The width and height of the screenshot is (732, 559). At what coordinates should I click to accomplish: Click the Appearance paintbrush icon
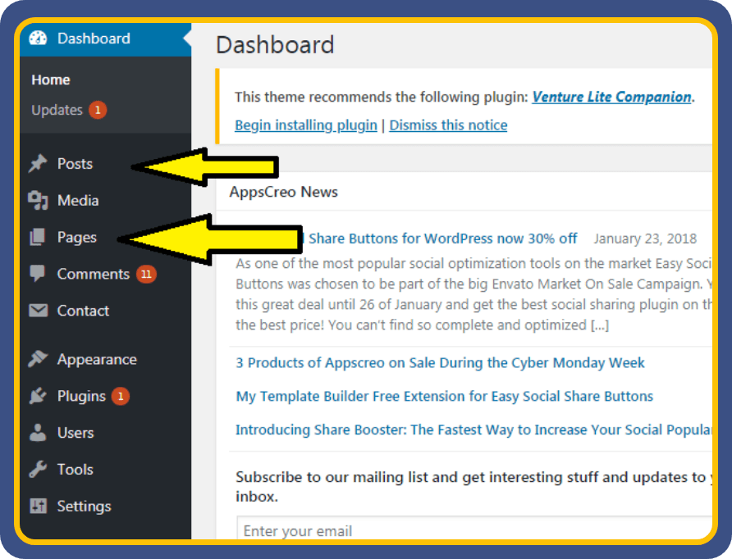tap(38, 360)
